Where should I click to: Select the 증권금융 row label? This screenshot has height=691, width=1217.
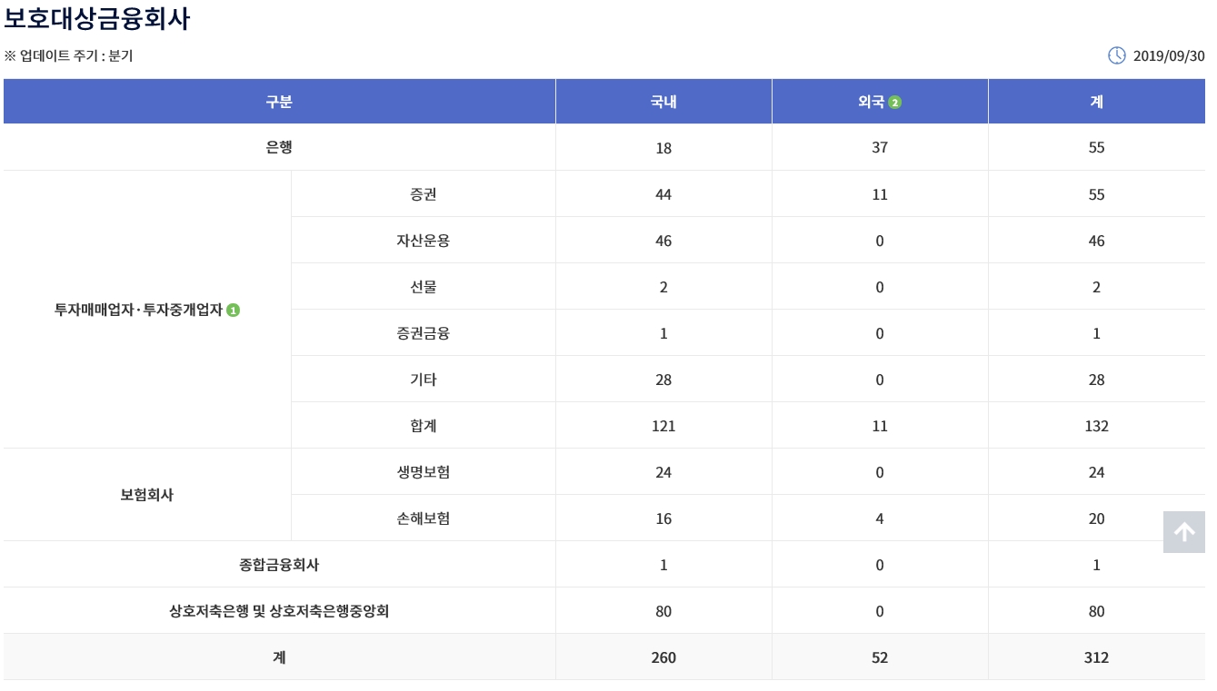[x=424, y=333]
